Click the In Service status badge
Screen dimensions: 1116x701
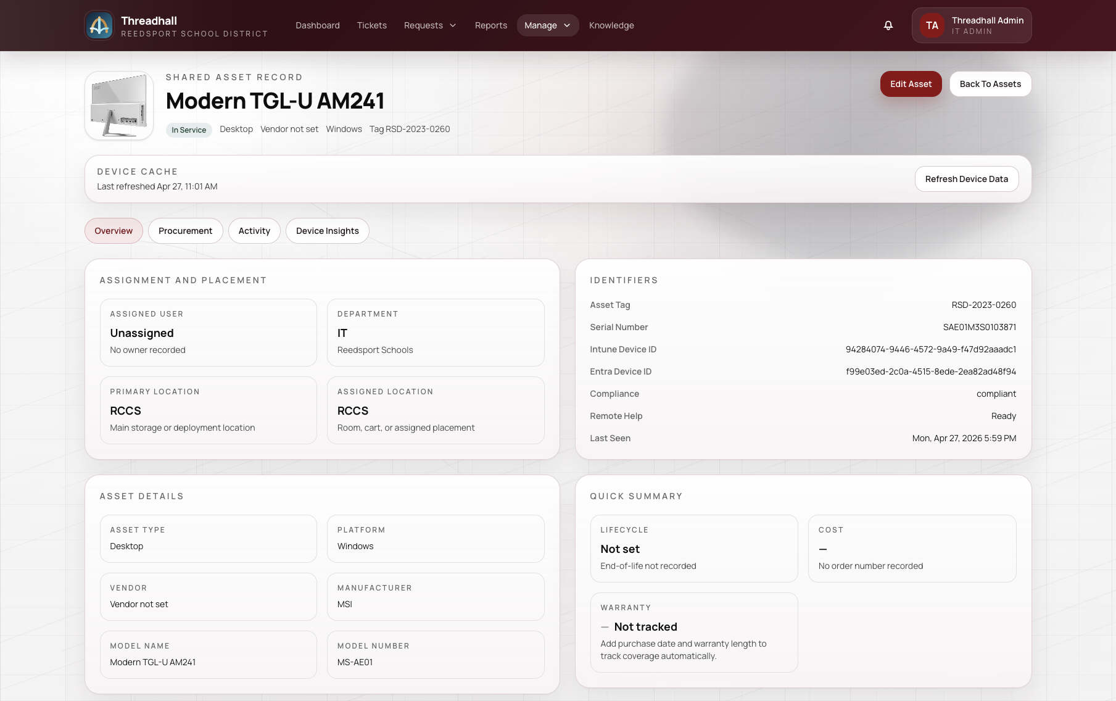(189, 130)
